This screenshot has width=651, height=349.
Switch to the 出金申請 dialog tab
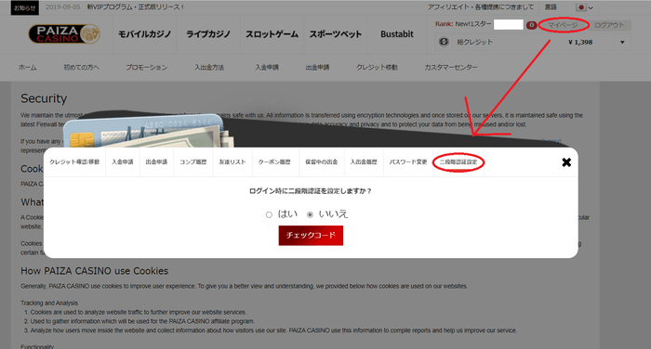tap(156, 162)
